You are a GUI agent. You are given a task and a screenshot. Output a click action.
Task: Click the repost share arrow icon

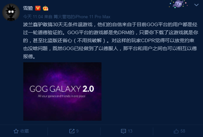click(x=72, y=131)
